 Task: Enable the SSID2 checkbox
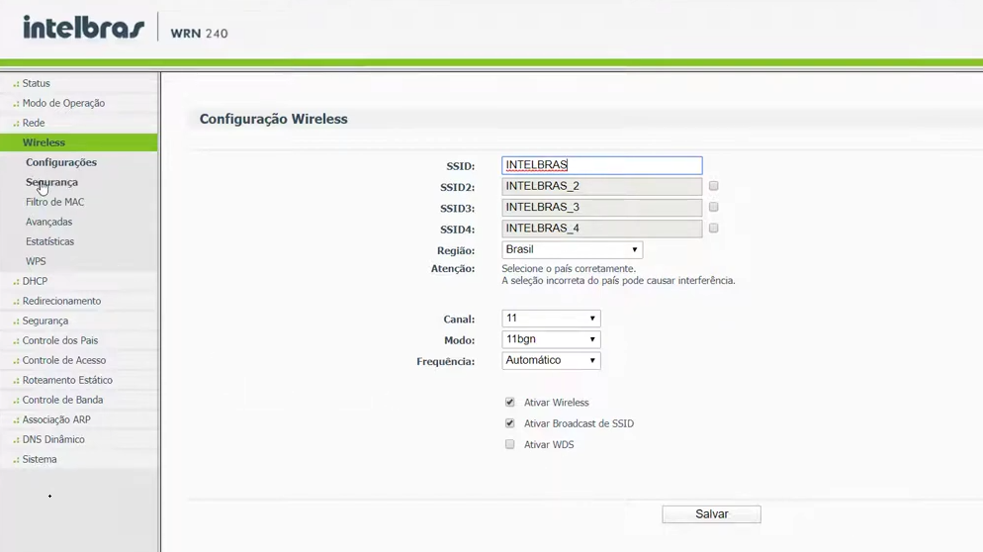tap(713, 186)
